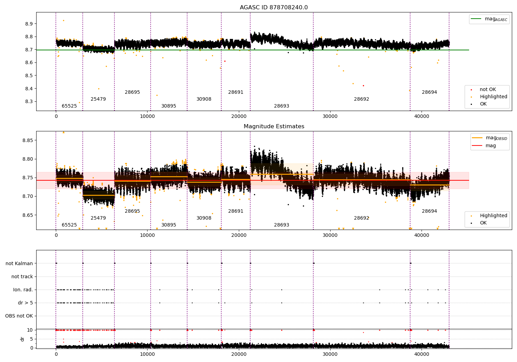Click the green mag AGASC legend line
The width and height of the screenshot is (517, 362).
[x=476, y=19]
